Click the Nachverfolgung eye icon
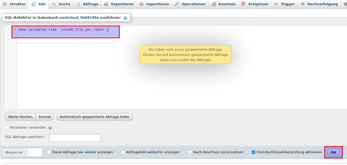 tap(303, 4)
